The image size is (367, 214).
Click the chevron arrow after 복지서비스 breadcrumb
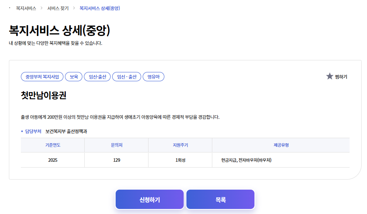(42, 8)
